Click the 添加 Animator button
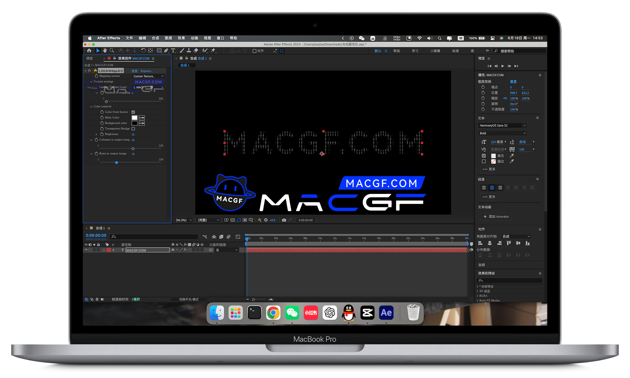Screen dimensions: 630x378 (496, 217)
